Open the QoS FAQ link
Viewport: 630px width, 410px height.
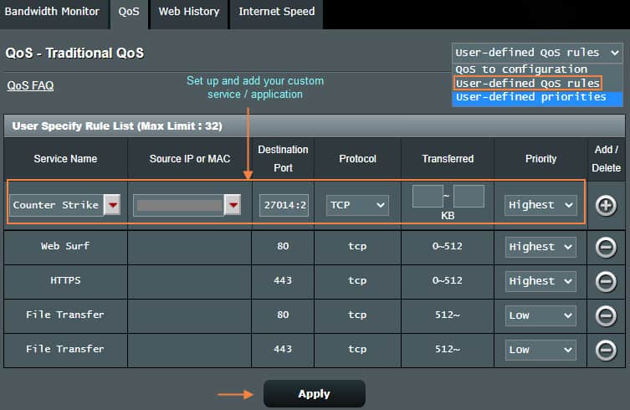coord(30,85)
